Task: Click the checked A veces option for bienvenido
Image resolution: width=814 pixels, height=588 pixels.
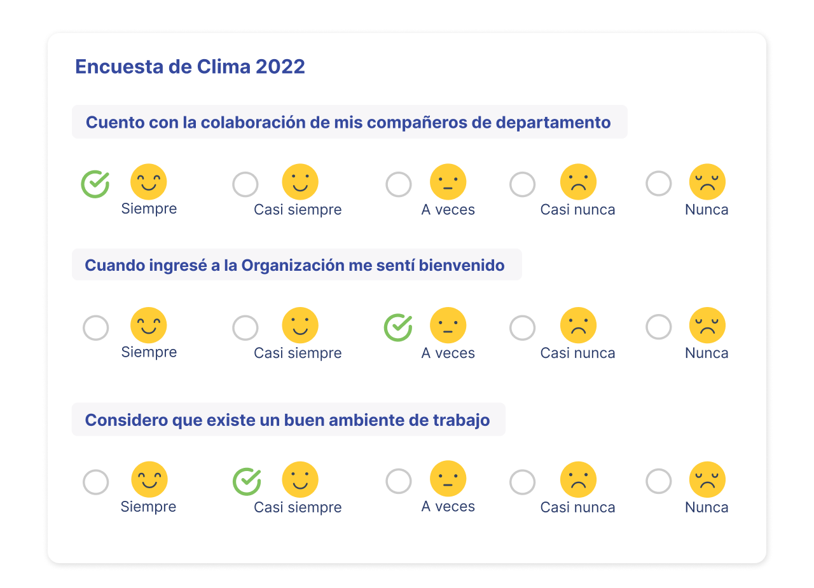Action: point(399,327)
